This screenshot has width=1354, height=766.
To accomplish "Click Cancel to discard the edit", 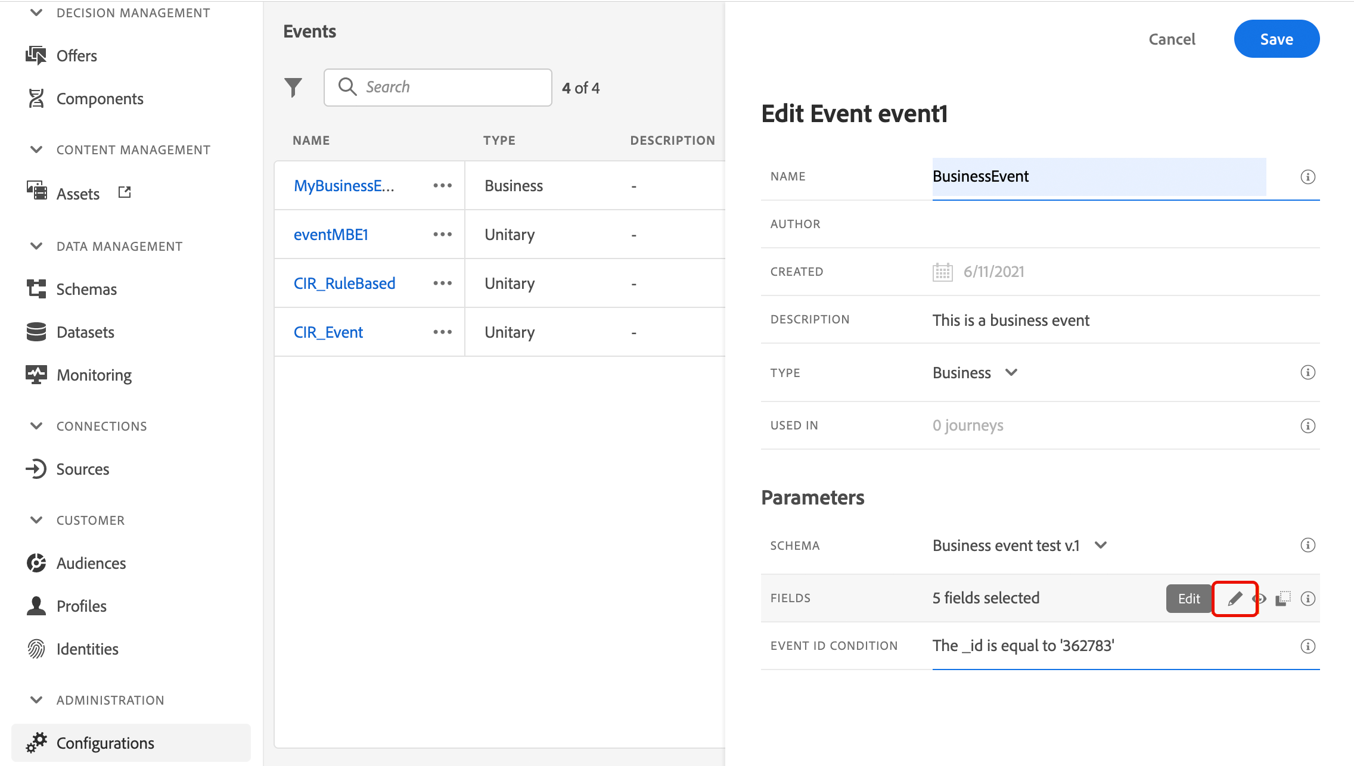I will click(x=1172, y=39).
